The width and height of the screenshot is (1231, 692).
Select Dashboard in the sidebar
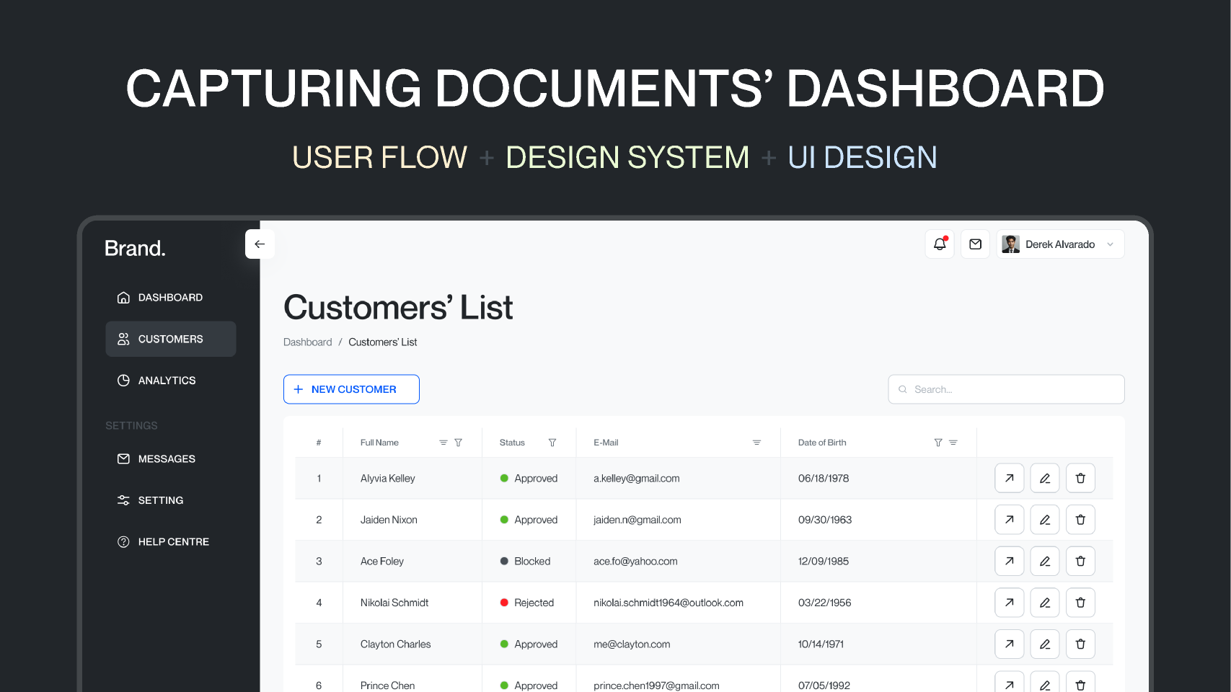point(170,297)
